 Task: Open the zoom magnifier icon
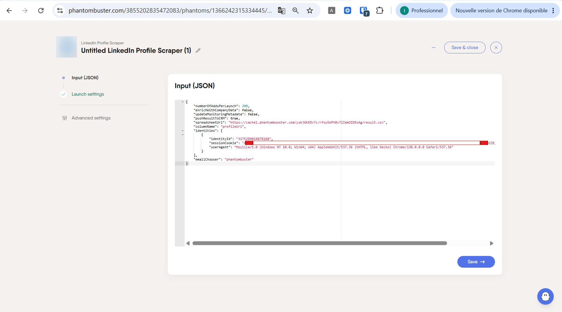pyautogui.click(x=295, y=11)
